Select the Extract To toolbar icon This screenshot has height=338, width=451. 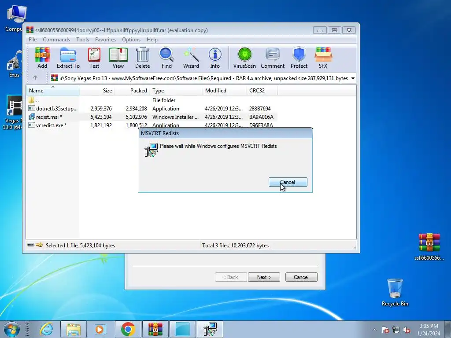coord(68,58)
